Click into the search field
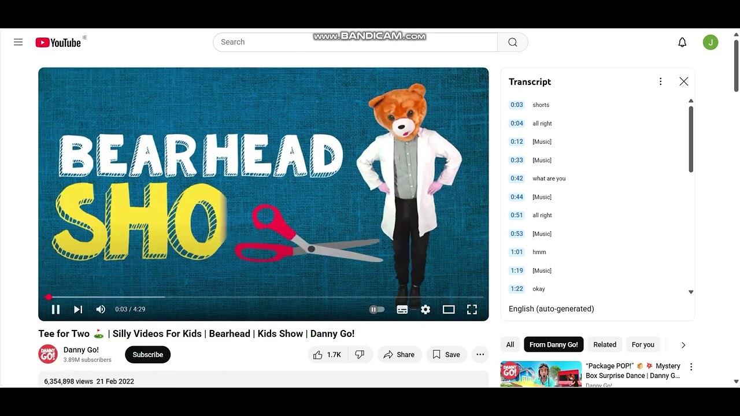 pyautogui.click(x=355, y=42)
